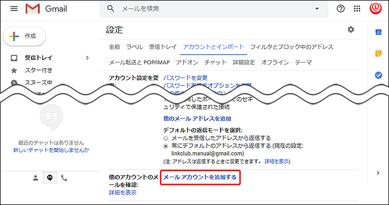This screenshot has width=389, height=205.
Task: Expand the hidden side panel chevron
Action: (x=378, y=173)
